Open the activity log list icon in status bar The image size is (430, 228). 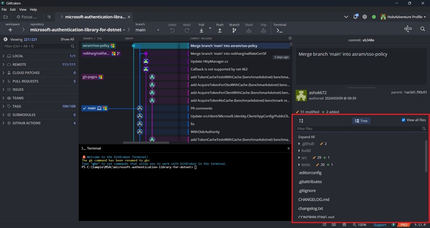click(x=324, y=225)
